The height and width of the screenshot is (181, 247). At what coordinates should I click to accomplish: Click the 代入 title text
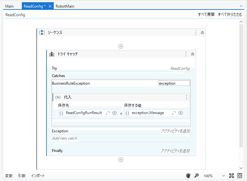coord(68,97)
